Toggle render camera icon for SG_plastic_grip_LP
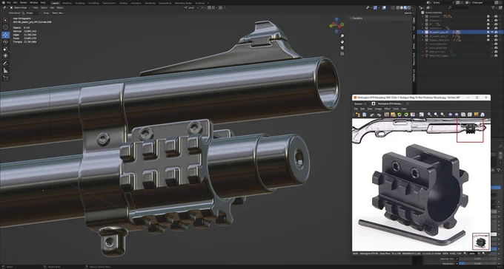 tap(496, 36)
